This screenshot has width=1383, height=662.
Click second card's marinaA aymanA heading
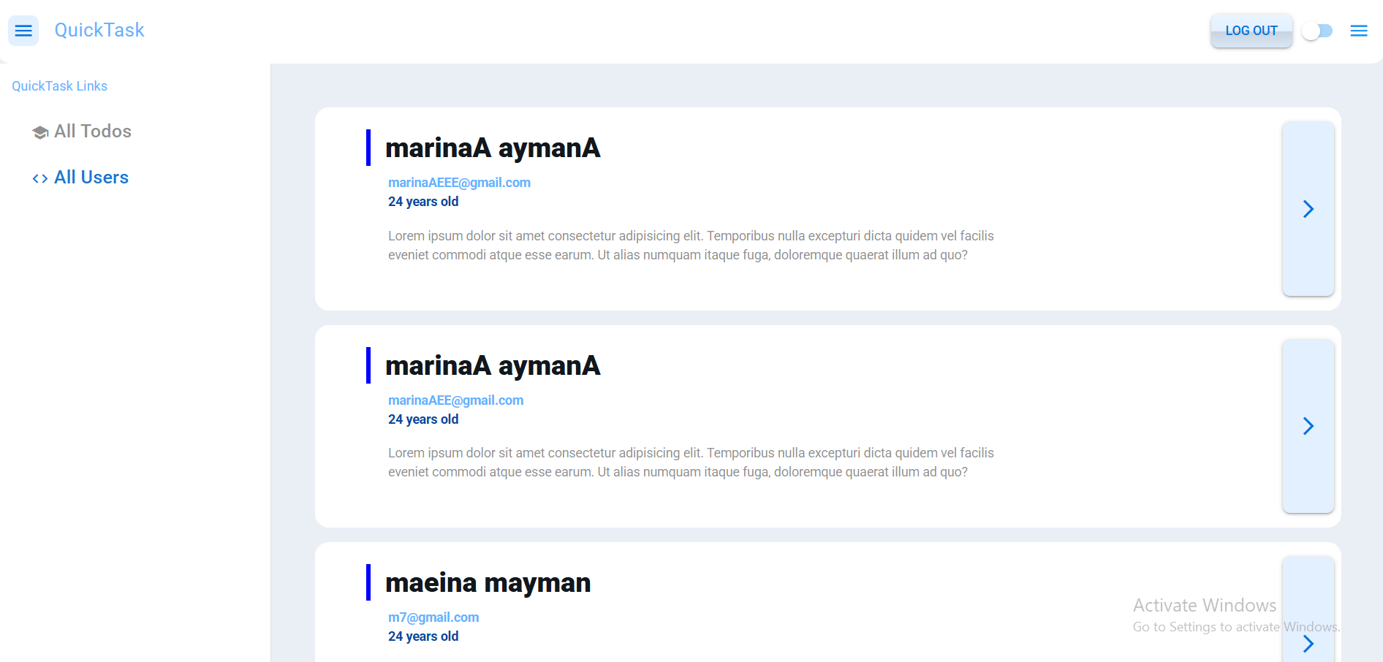(x=492, y=366)
